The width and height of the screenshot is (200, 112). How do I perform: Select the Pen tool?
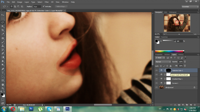pyautogui.click(x=3, y=69)
